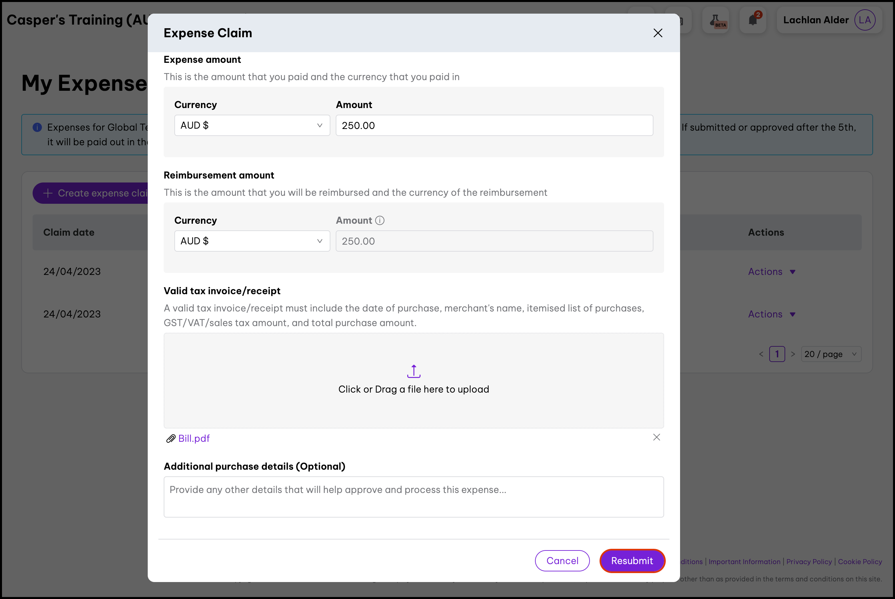Click the additional purchase details textbox
895x599 pixels.
tap(414, 497)
